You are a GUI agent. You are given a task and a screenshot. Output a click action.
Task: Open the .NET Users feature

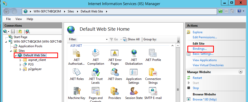click(x=115, y=74)
